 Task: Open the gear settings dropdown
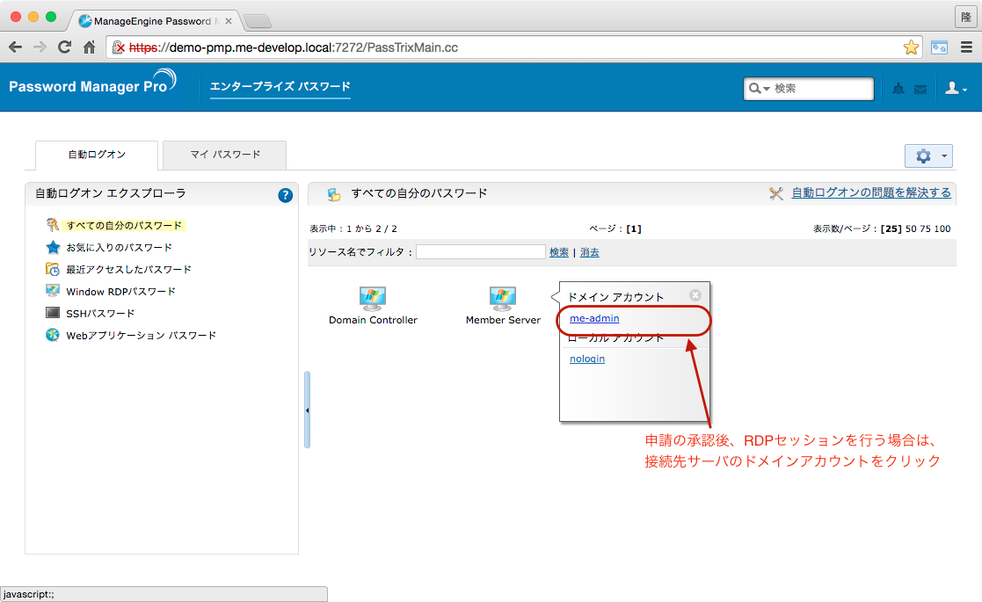[x=928, y=156]
